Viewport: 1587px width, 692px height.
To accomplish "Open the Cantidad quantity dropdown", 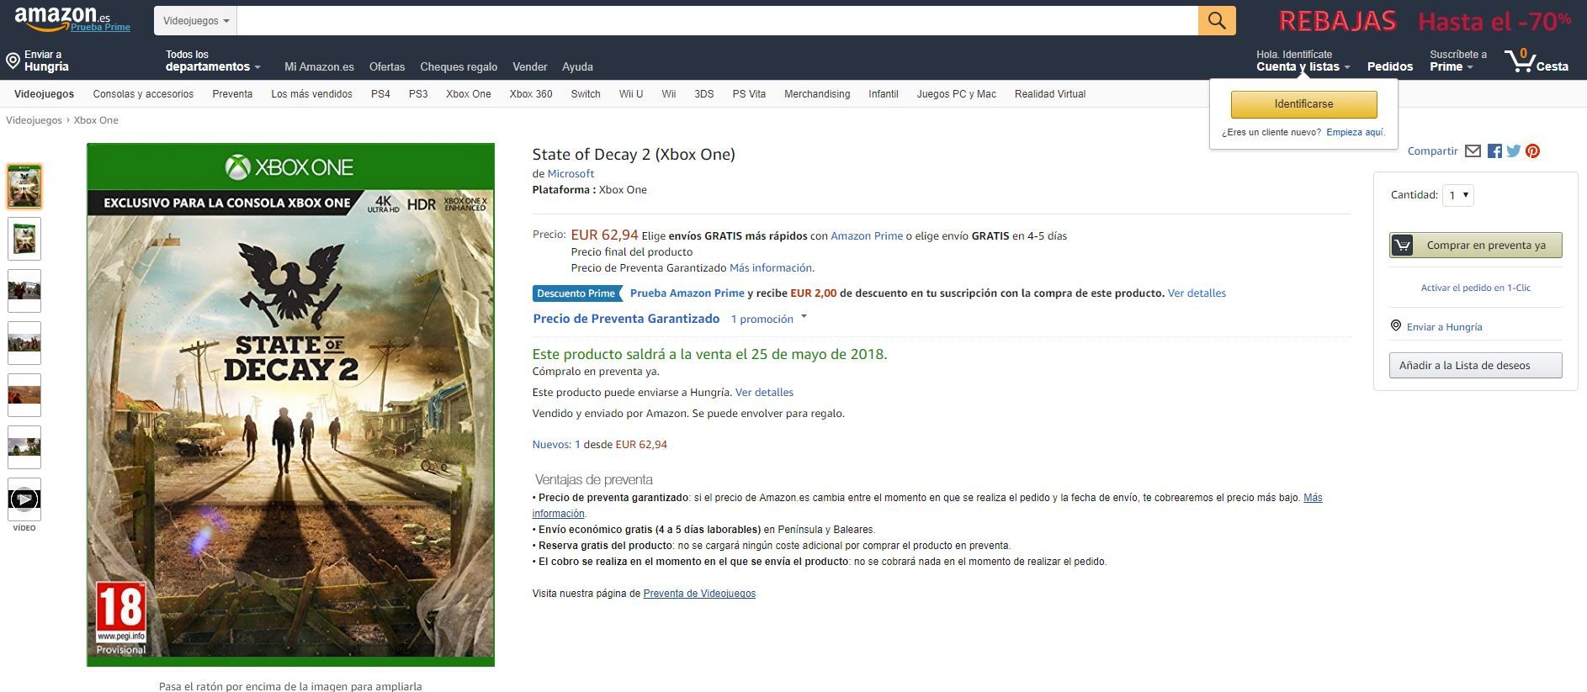I will click(x=1458, y=195).
